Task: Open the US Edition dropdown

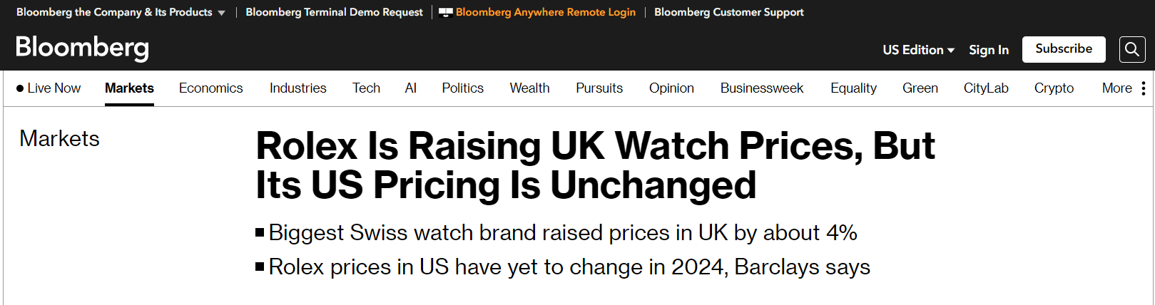Action: 918,50
